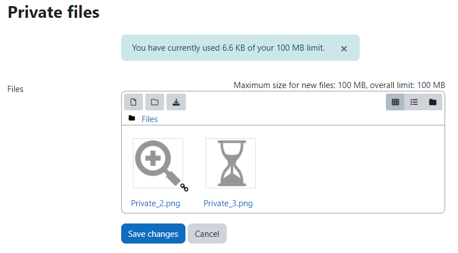This screenshot has width=458, height=253.
Task: Dismiss the storage usage notification
Action: (x=344, y=49)
